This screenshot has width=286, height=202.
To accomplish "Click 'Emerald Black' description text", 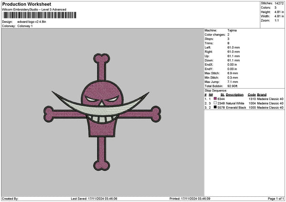I will point(236,108).
